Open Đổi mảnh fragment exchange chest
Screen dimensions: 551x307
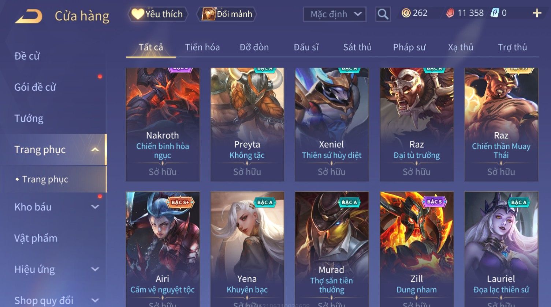pyautogui.click(x=227, y=14)
